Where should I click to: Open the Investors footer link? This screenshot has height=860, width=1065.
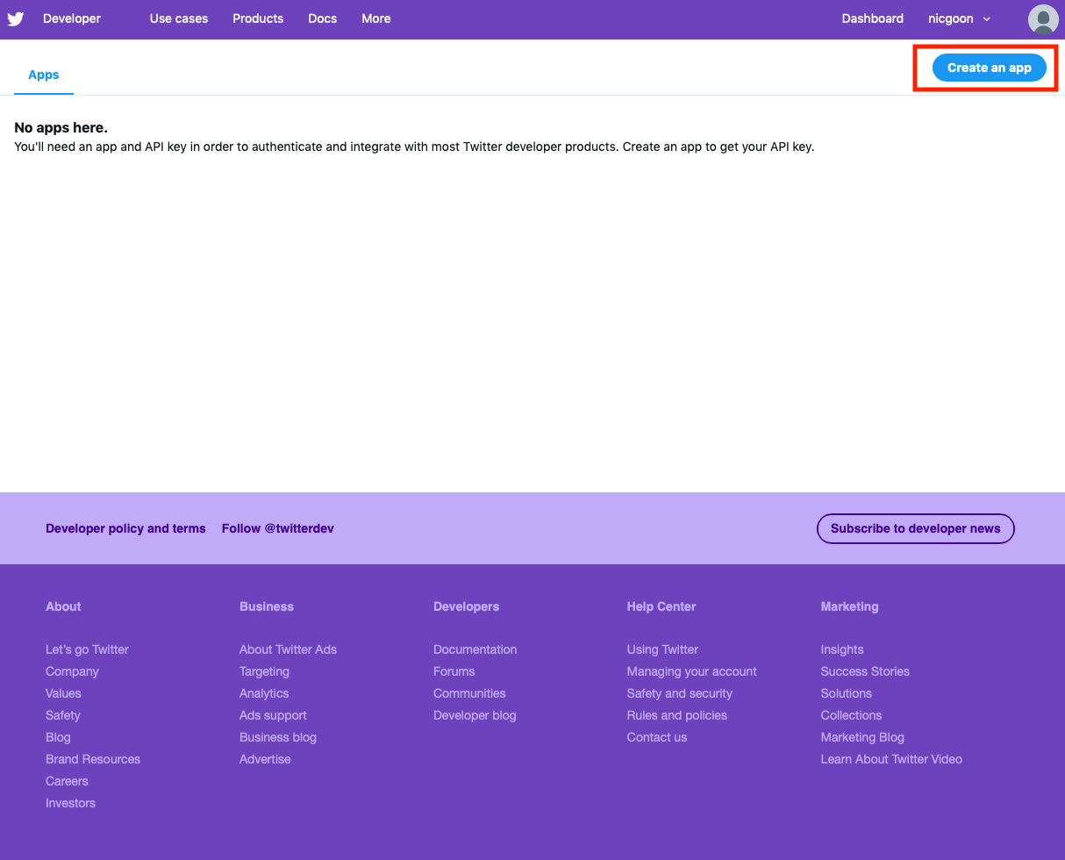click(70, 803)
